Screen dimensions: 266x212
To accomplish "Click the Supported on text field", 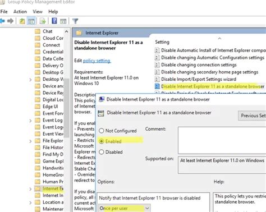I will coord(222,165).
